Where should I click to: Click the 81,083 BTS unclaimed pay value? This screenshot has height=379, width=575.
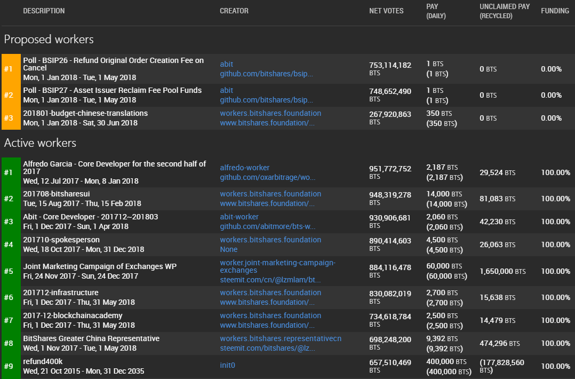[497, 199]
